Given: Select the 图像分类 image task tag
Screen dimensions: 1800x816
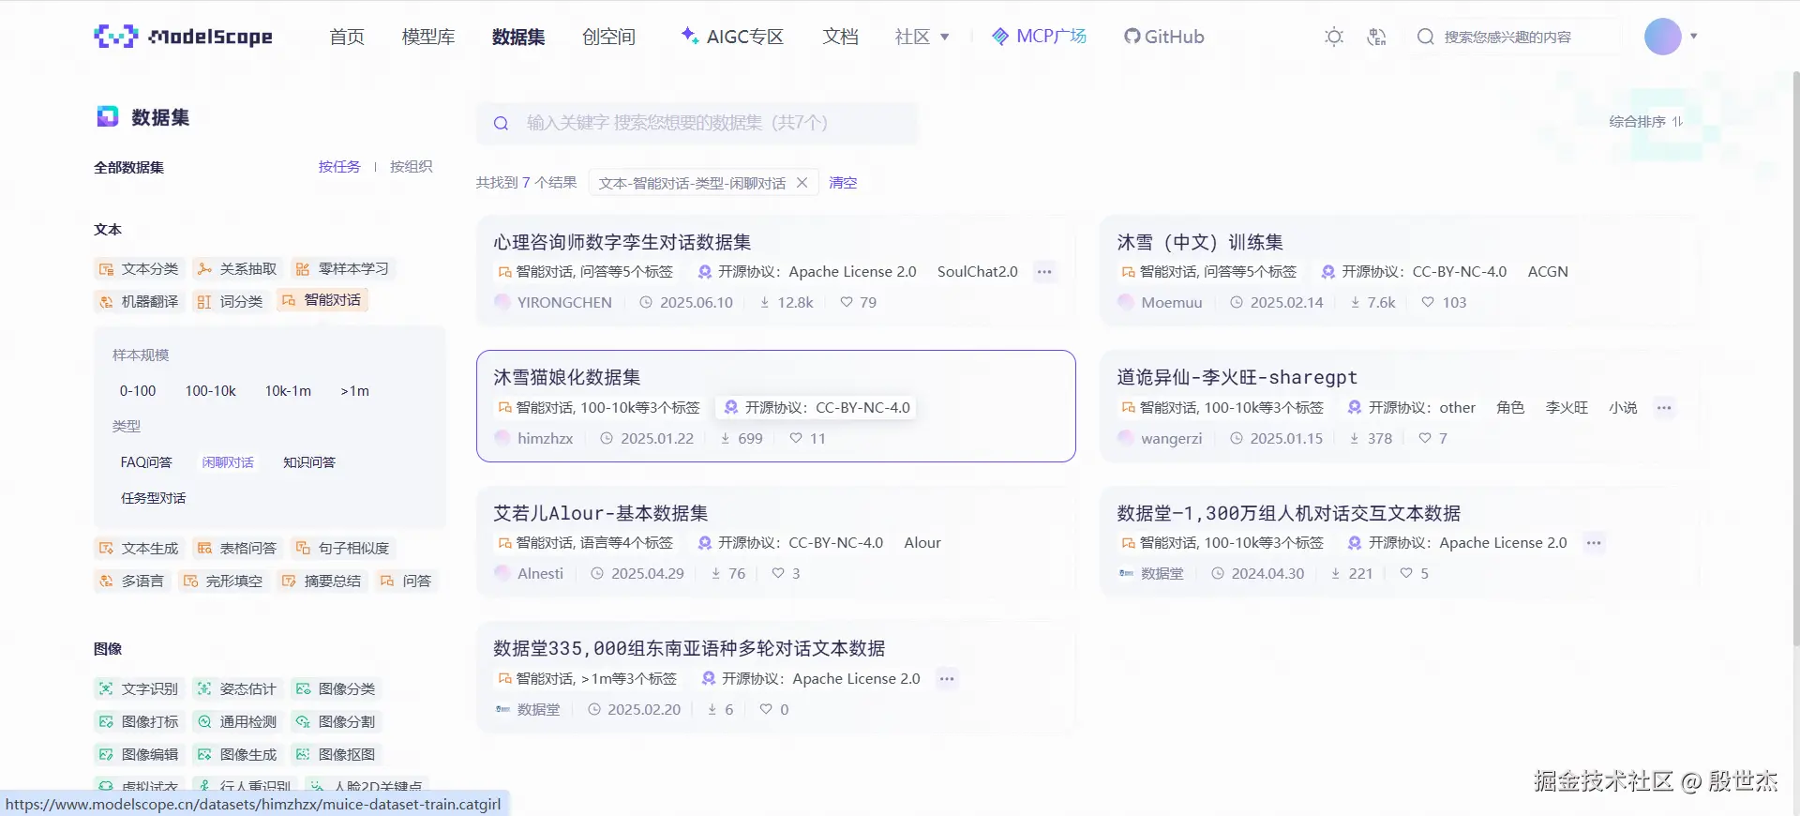Looking at the screenshot, I should (x=336, y=689).
